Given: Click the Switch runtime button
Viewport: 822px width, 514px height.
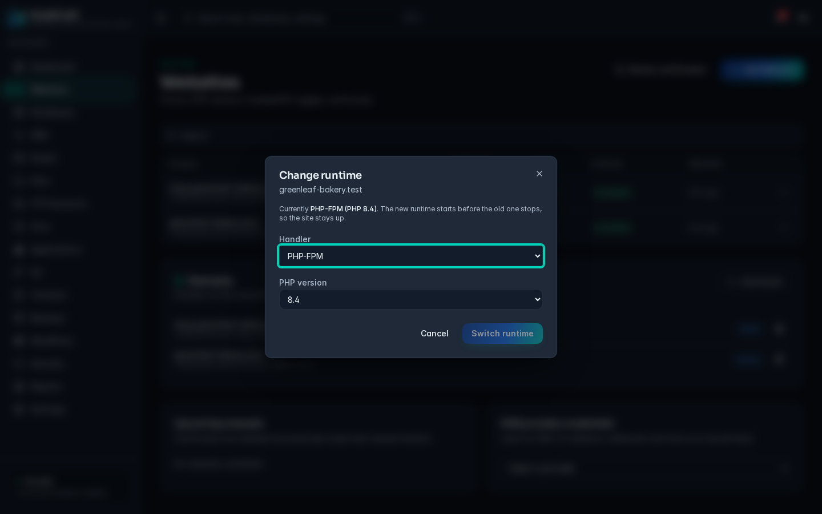Looking at the screenshot, I should pyautogui.click(x=502, y=334).
